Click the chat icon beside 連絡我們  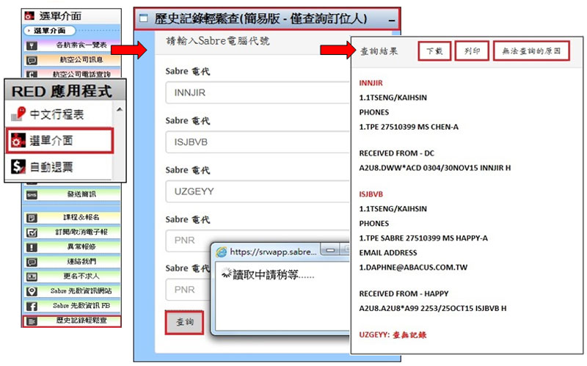pos(32,262)
